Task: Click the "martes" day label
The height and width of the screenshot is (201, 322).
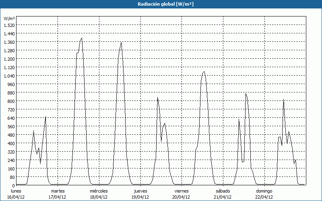Action: [x=58, y=191]
